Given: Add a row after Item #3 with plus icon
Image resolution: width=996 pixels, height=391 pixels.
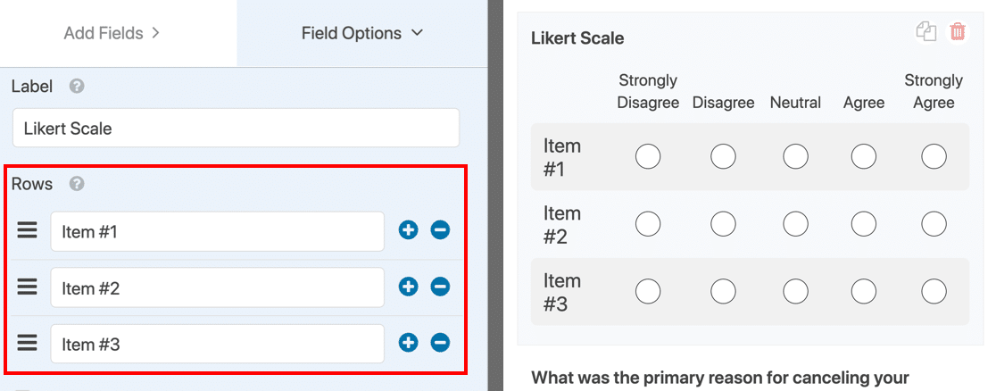Looking at the screenshot, I should click(x=408, y=344).
